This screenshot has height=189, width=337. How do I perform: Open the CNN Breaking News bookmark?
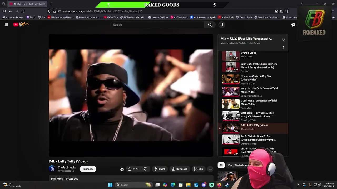point(60,17)
